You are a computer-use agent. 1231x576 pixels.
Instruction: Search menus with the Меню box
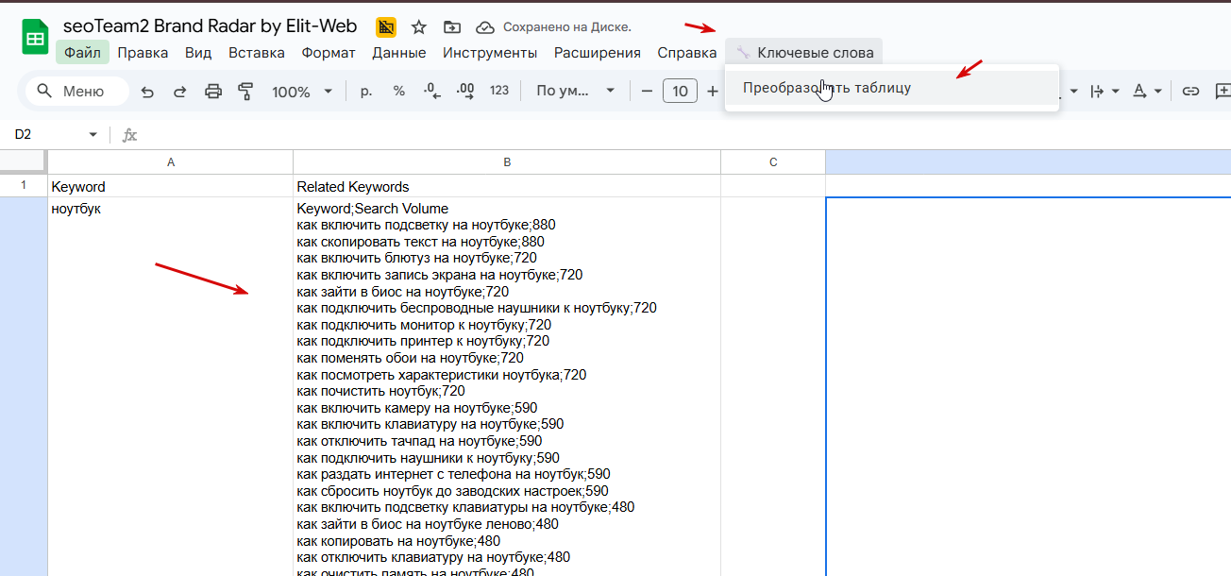(77, 92)
